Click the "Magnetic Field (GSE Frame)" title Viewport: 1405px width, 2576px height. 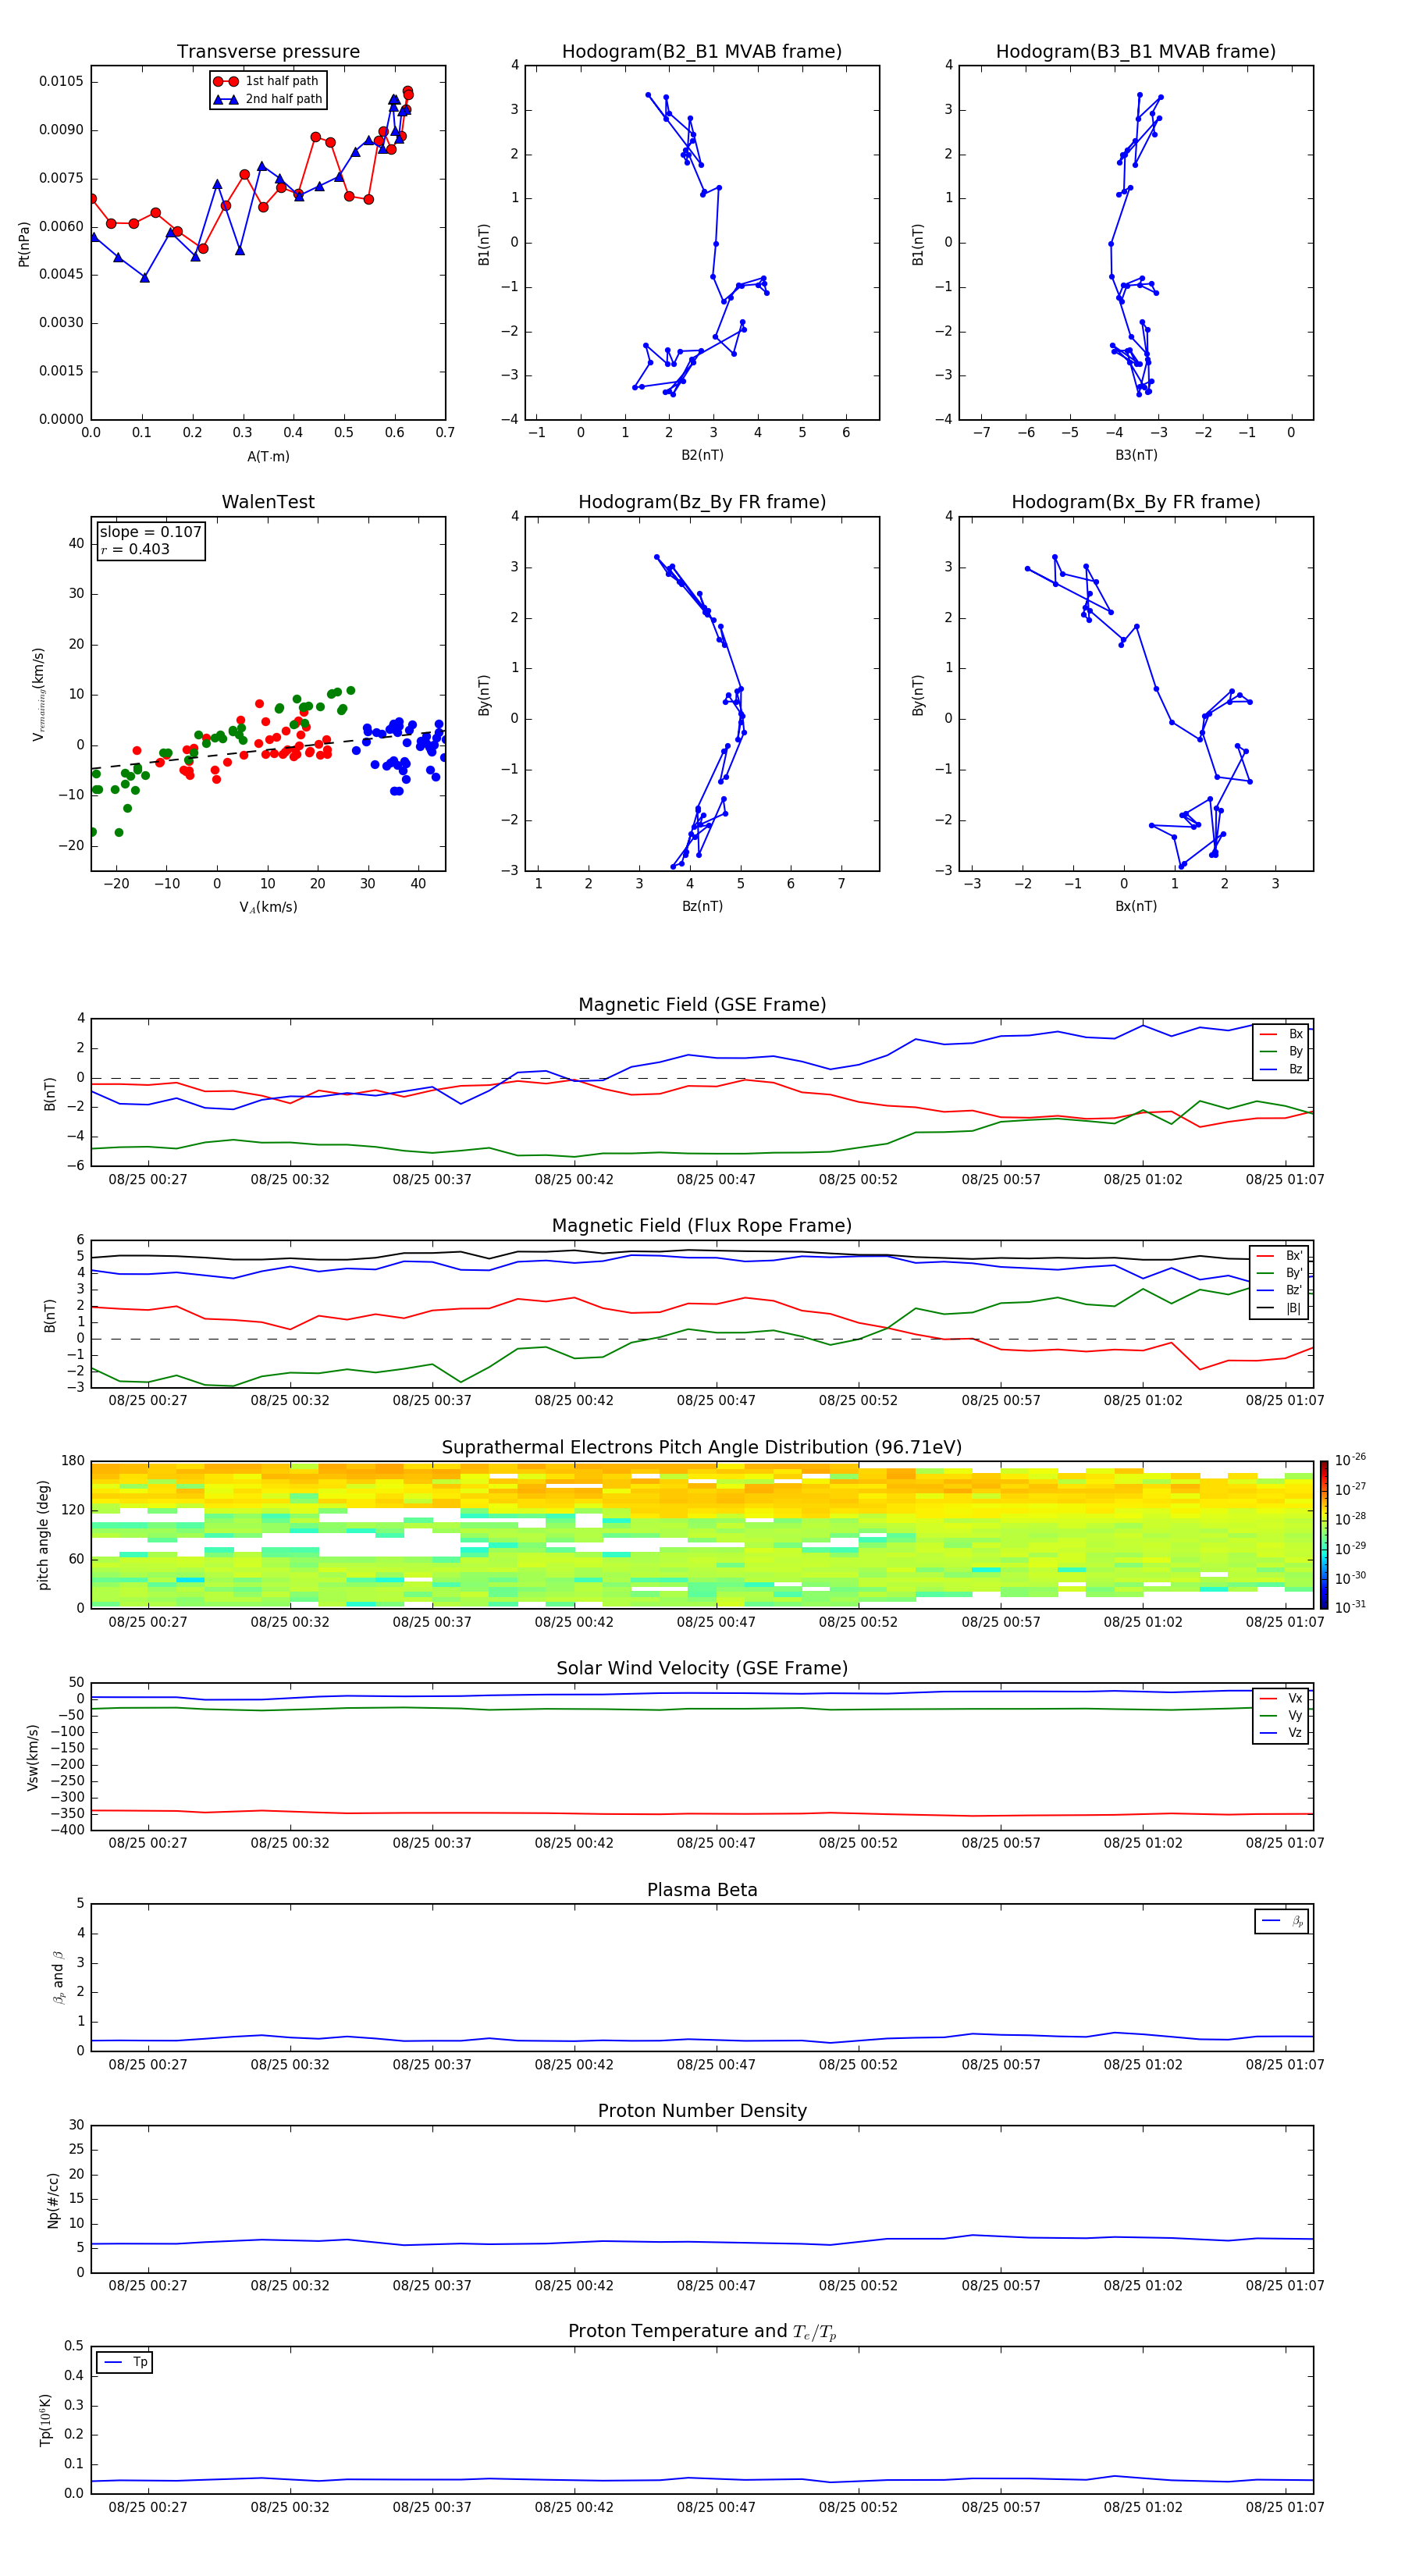[x=702, y=1005]
